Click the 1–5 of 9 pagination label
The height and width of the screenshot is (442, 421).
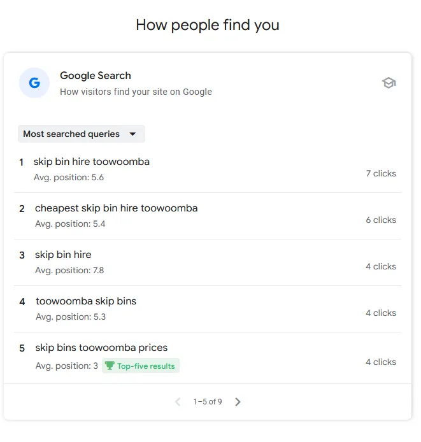tap(208, 402)
